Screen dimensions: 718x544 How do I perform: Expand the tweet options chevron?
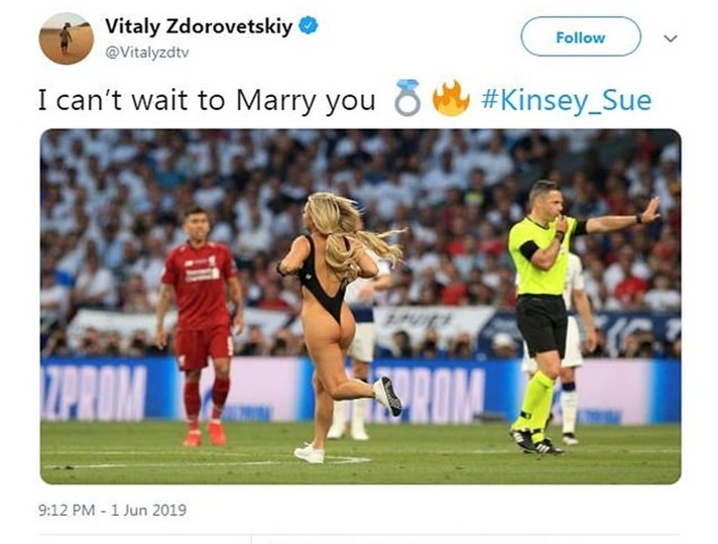670,38
